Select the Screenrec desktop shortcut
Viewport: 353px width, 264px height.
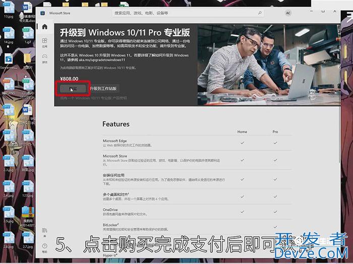tap(9, 61)
